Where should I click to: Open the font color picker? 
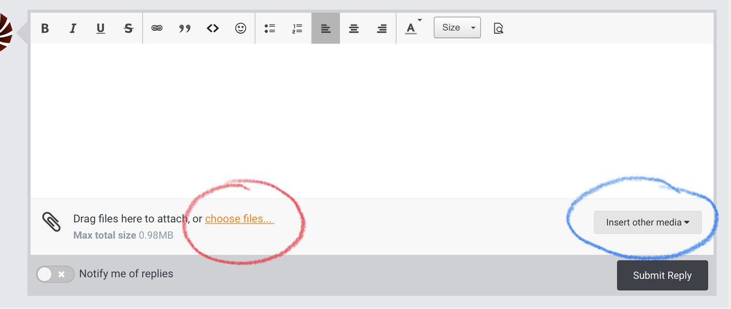tap(412, 28)
